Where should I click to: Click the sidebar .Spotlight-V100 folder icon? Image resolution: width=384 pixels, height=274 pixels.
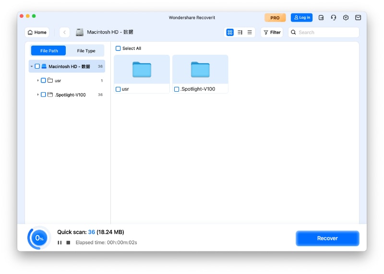click(50, 95)
